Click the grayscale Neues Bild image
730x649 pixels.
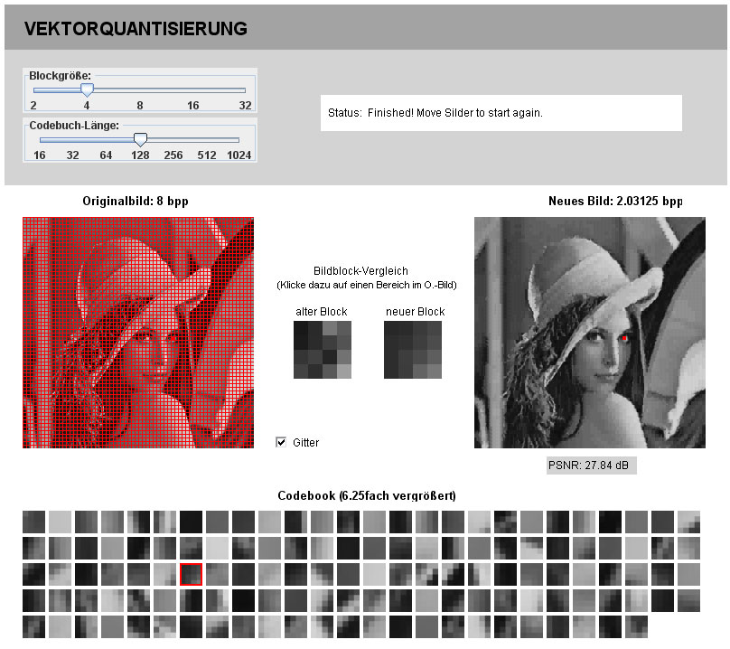590,333
